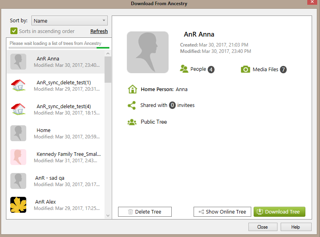The height and width of the screenshot is (237, 320).
Task: Click the green Home Person house icon
Action: point(132,89)
